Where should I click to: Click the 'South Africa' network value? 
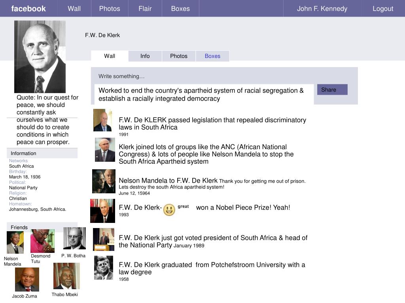coord(21,166)
